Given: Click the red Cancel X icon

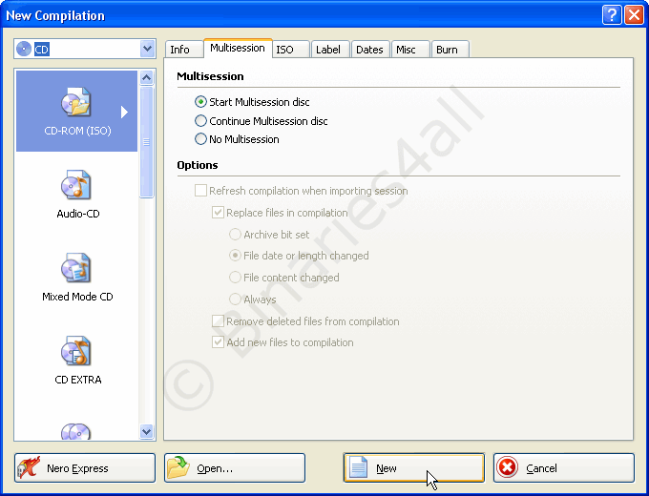Looking at the screenshot, I should coord(509,468).
